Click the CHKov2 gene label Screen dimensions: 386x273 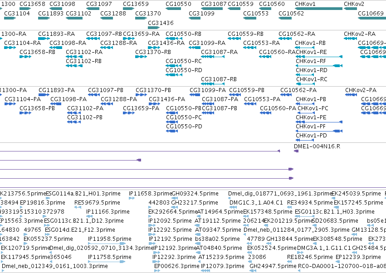[x=354, y=4]
